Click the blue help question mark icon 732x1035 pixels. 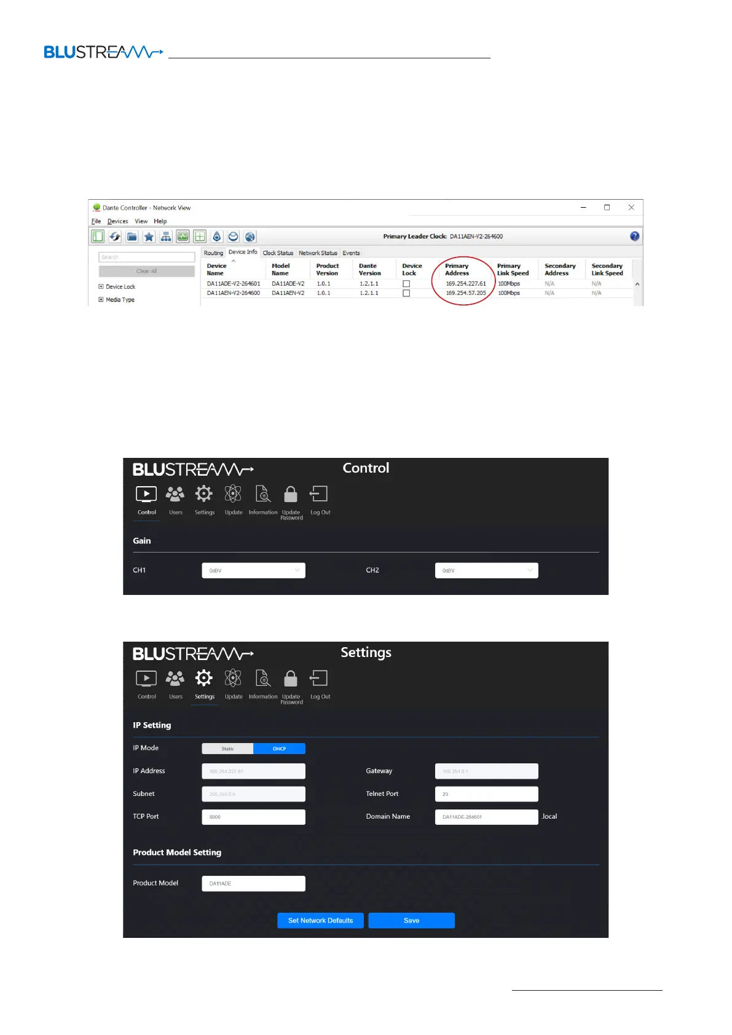coord(634,237)
